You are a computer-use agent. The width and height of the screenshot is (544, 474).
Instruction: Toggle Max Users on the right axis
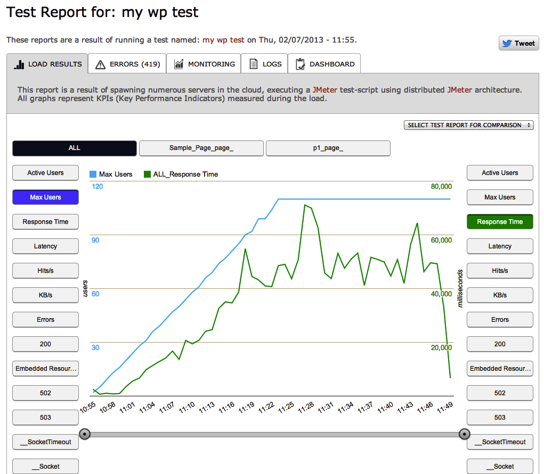(500, 197)
